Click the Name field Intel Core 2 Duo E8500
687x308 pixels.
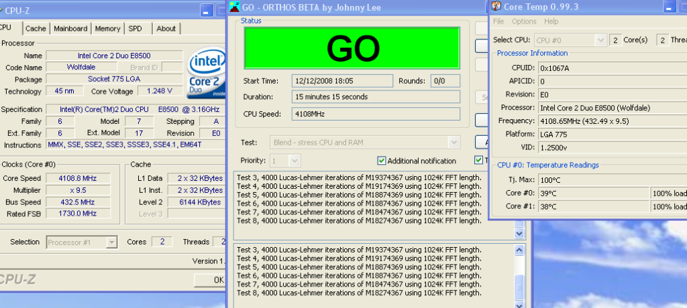point(114,56)
